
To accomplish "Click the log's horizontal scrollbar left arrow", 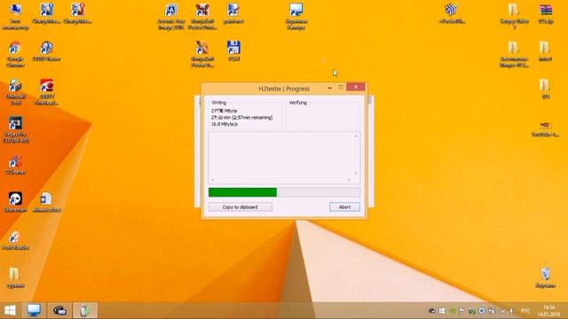I will (x=213, y=180).
